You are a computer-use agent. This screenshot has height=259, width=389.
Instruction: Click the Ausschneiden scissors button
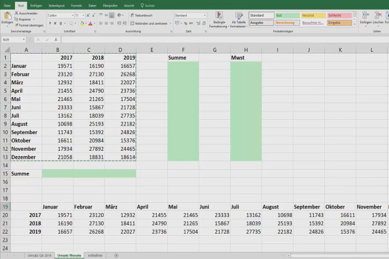(x=26, y=13)
